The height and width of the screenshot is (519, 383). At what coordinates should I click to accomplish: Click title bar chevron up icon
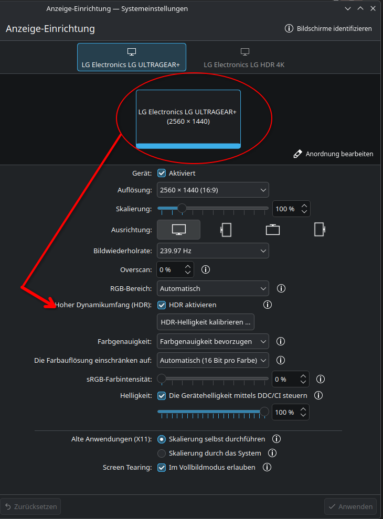pos(360,8)
